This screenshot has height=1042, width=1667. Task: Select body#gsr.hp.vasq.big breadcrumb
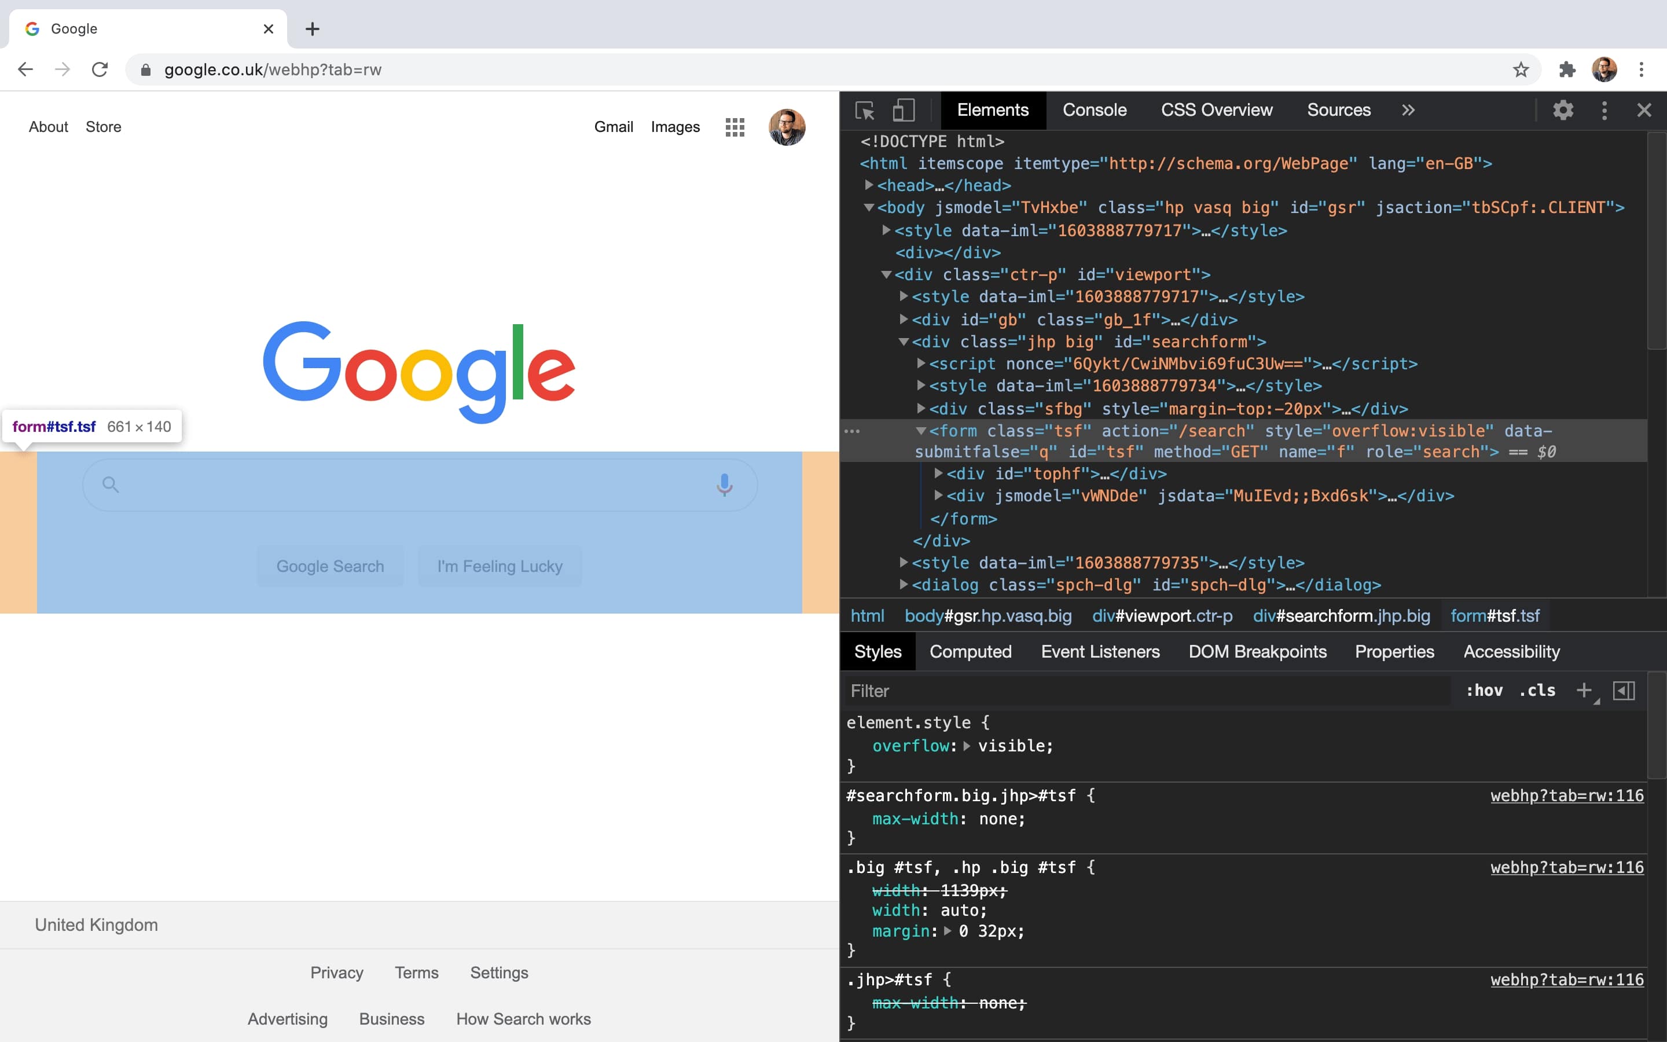click(x=988, y=615)
